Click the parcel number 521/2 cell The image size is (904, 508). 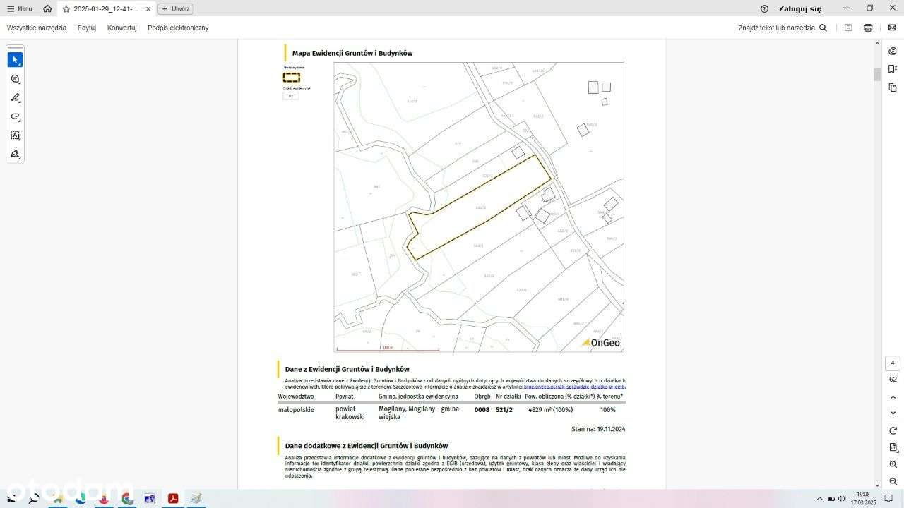point(504,410)
